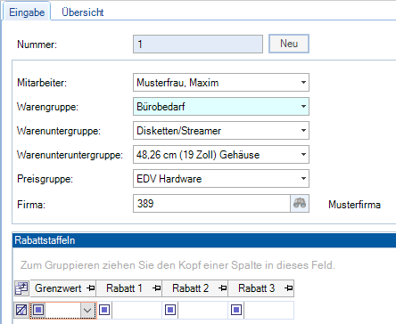
Task: Click the Rabatt 3 filter row cell
Action: tap(261, 311)
